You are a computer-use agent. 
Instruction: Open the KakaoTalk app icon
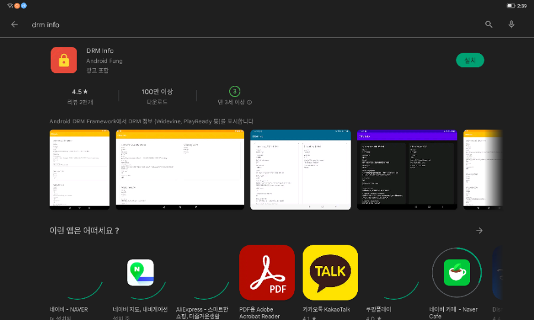point(330,273)
